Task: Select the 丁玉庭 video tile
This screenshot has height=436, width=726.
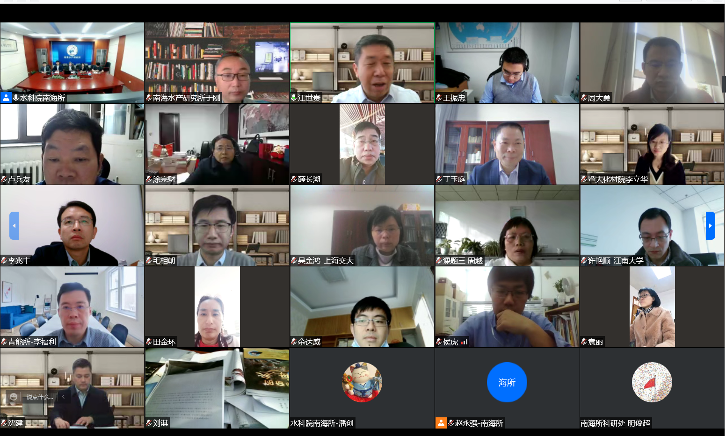Action: click(x=507, y=144)
